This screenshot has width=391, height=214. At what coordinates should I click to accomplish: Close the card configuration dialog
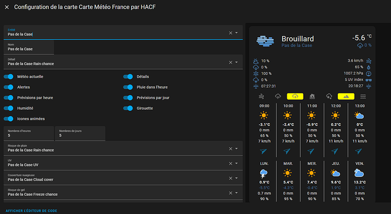[x=7, y=7]
